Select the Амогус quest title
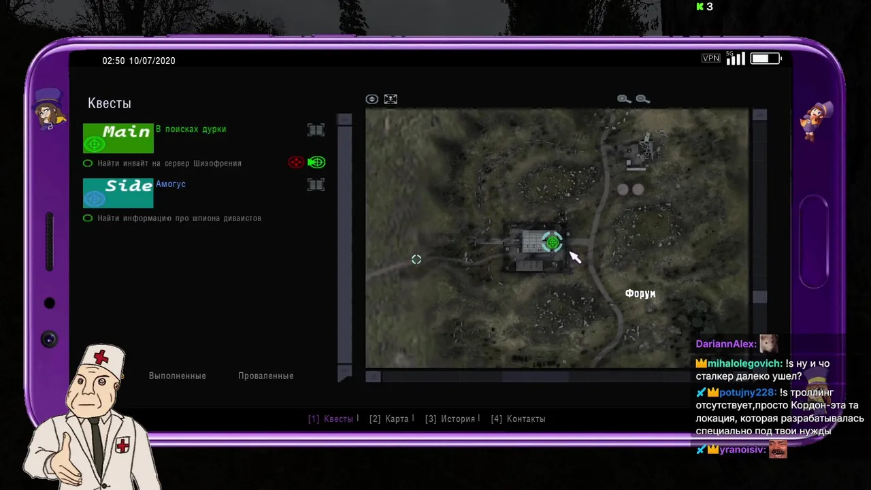 click(171, 184)
